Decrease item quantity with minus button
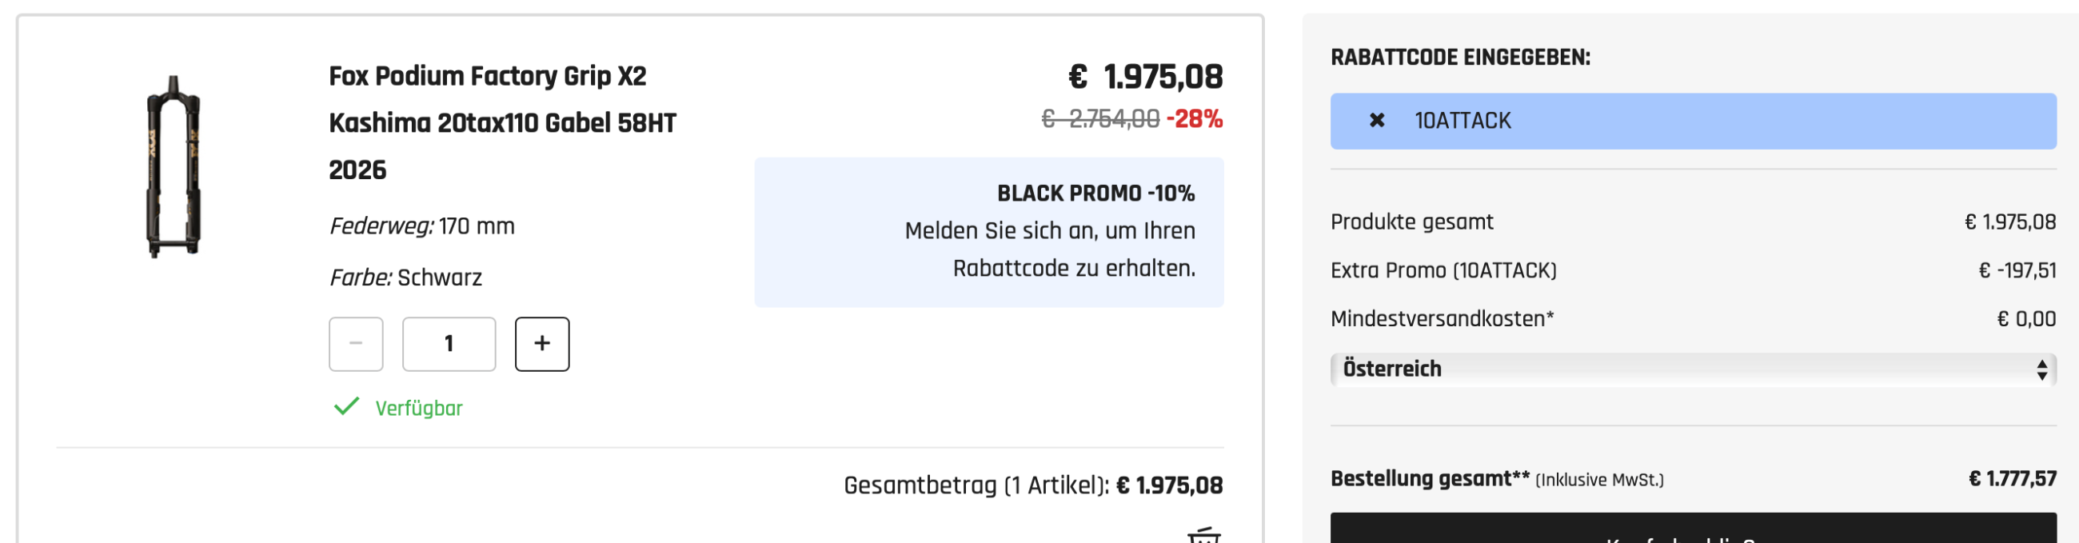 356,344
